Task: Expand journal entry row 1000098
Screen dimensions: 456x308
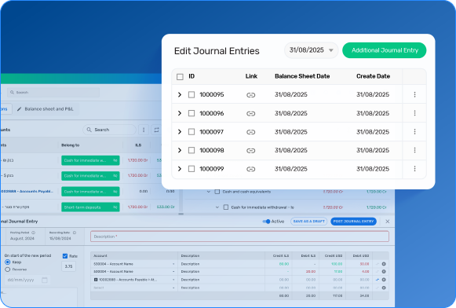Action: coord(180,150)
